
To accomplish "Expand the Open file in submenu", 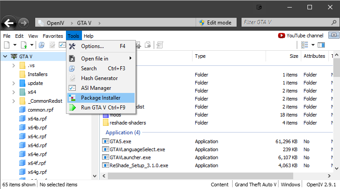I will pyautogui.click(x=101, y=58).
